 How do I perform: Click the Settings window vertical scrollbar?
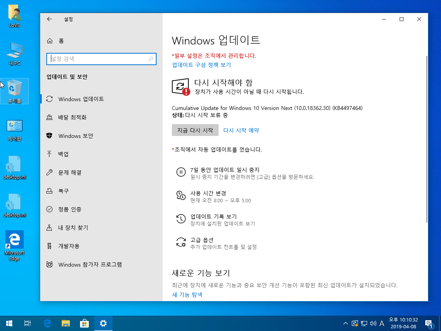click(x=427, y=139)
